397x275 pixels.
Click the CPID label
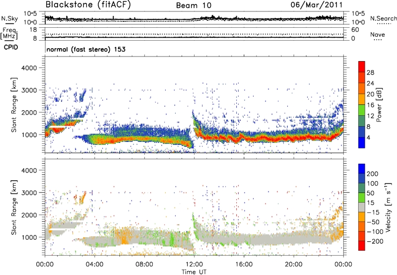point(11,47)
